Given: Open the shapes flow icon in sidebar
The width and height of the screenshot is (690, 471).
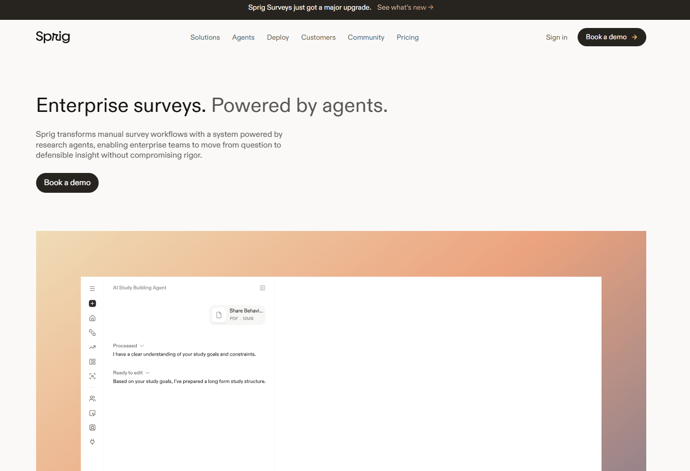Looking at the screenshot, I should pyautogui.click(x=92, y=333).
